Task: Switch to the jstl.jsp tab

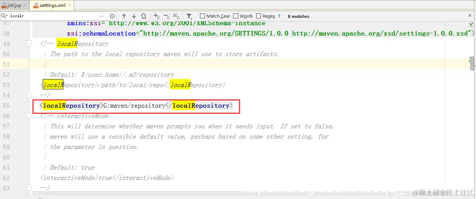Action: pos(14,5)
